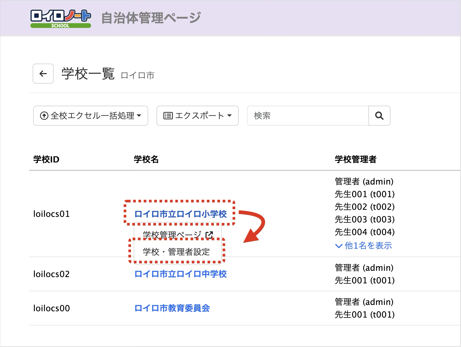Choose 学校・管理者設定 from the menu
The image size is (461, 347).
click(x=176, y=252)
